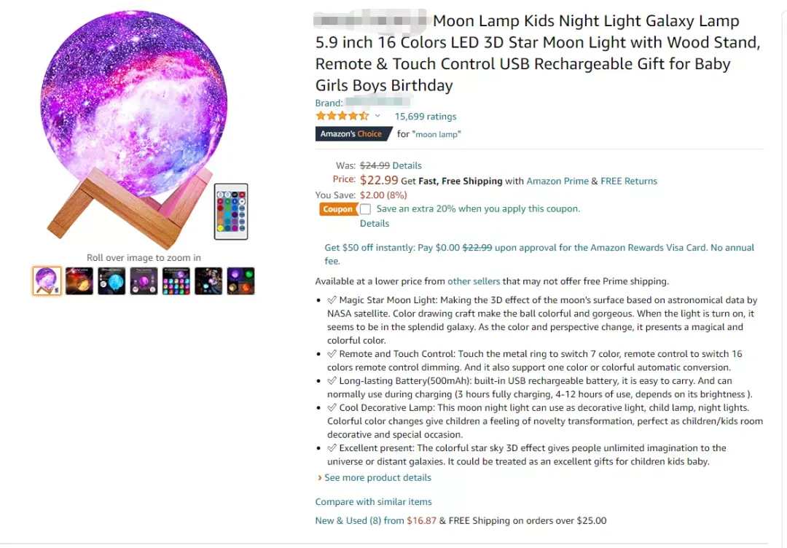Select the first purple moon lamp thumbnail
The height and width of the screenshot is (548, 787).
(x=47, y=281)
